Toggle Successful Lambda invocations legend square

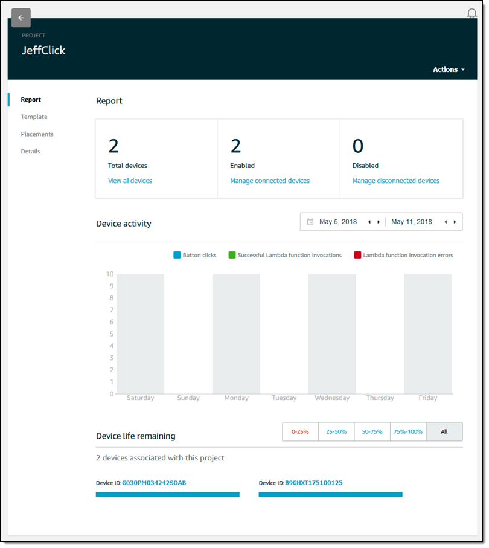232,255
